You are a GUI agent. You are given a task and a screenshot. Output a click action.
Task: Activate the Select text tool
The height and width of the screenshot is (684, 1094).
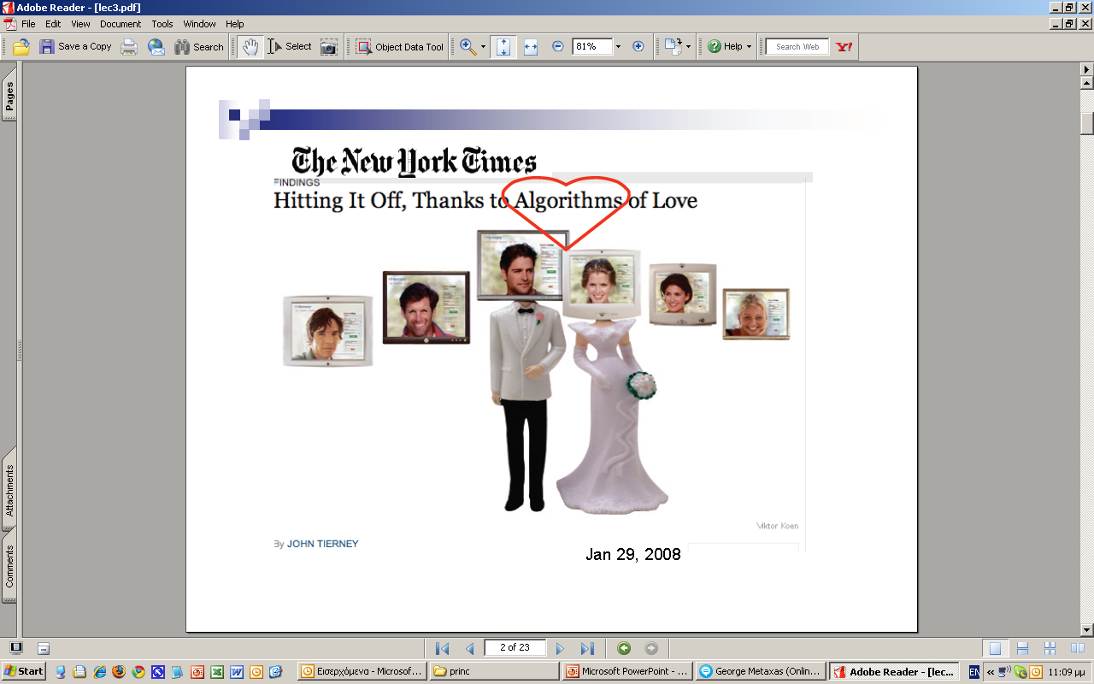(x=289, y=47)
